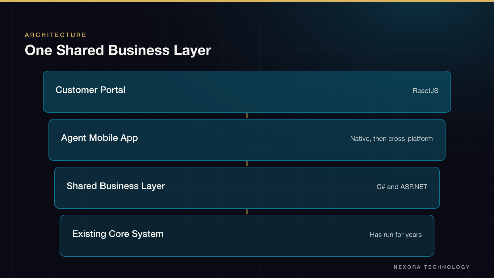
Task: Click the 'Existing Core System' heading
Action: [118, 234]
